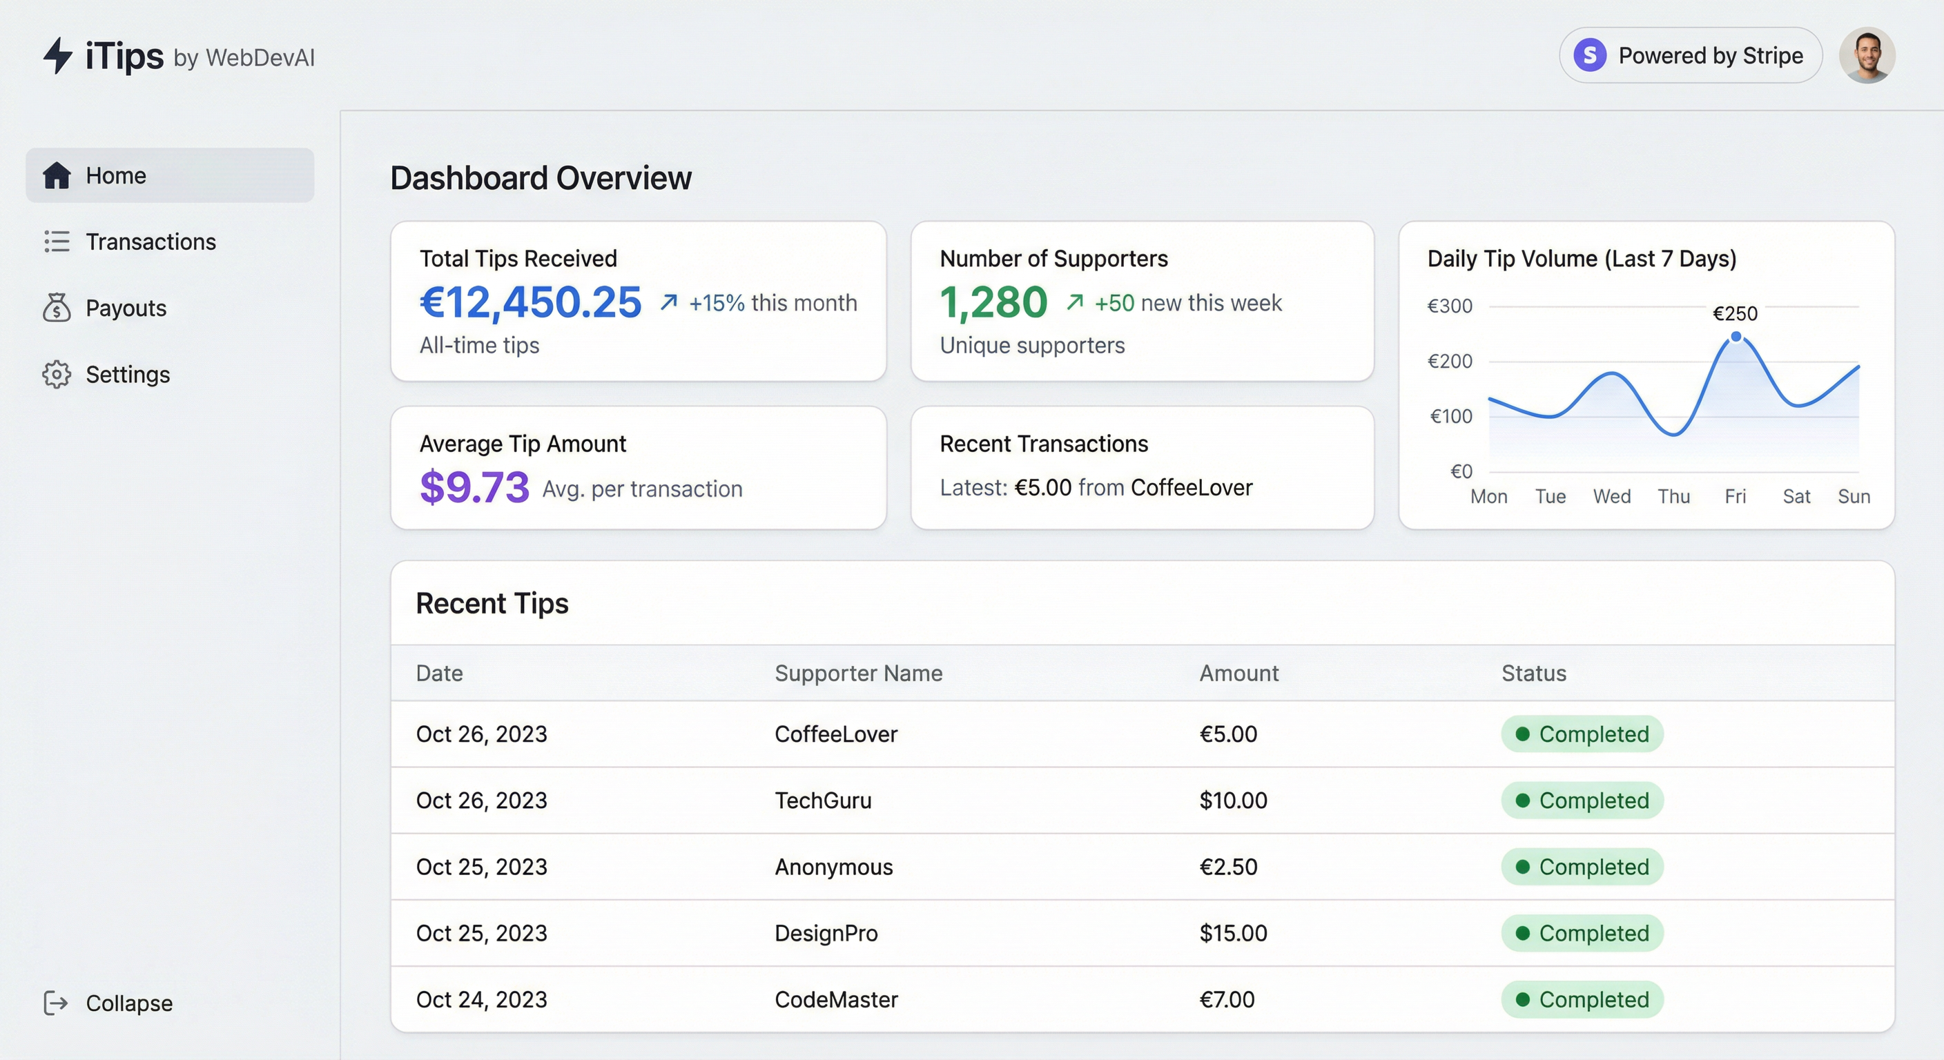Click the Stripe S logo icon
The width and height of the screenshot is (1944, 1060).
pos(1589,55)
